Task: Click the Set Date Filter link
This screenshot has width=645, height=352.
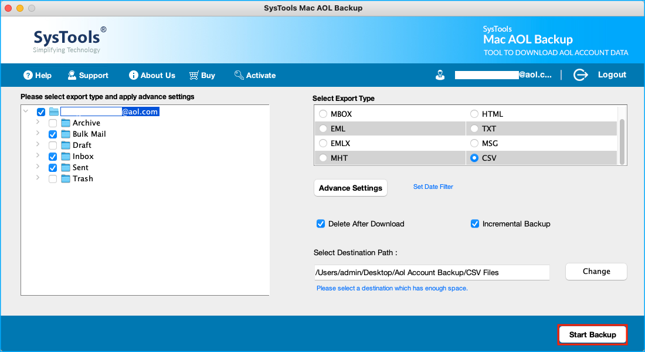Action: [433, 187]
